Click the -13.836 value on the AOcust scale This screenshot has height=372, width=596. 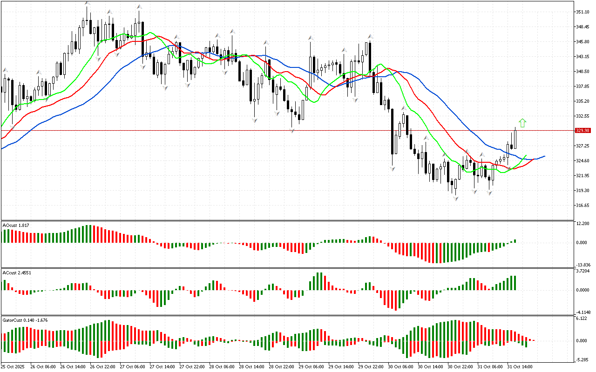[584, 264]
